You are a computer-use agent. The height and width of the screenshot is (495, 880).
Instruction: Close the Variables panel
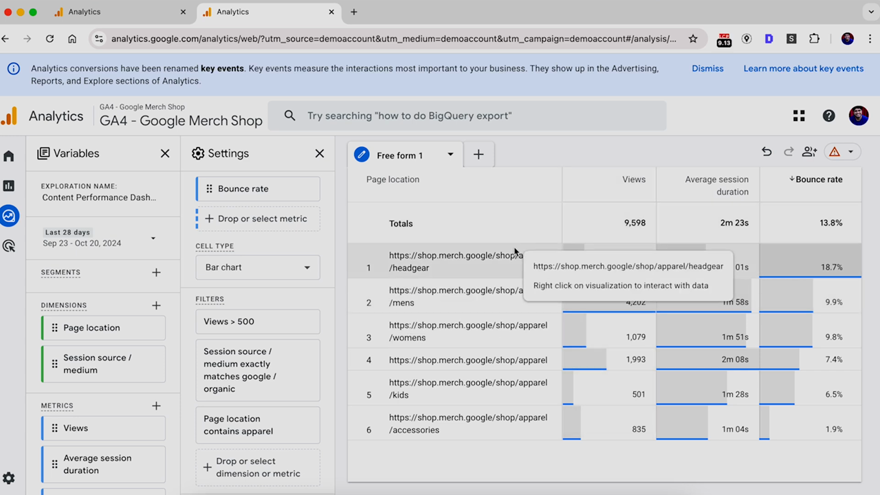click(x=165, y=153)
